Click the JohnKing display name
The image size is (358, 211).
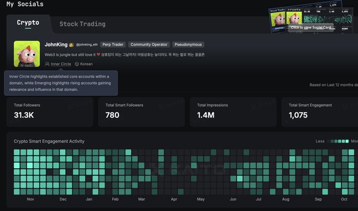click(56, 45)
